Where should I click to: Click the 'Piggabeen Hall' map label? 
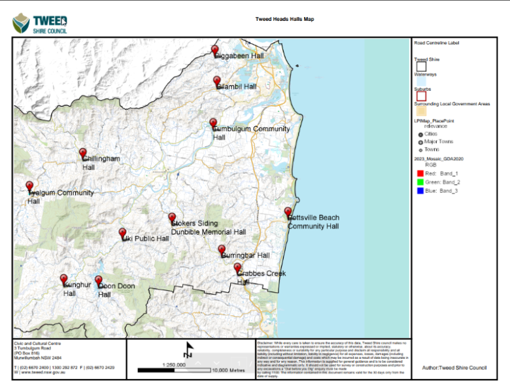[239, 56]
